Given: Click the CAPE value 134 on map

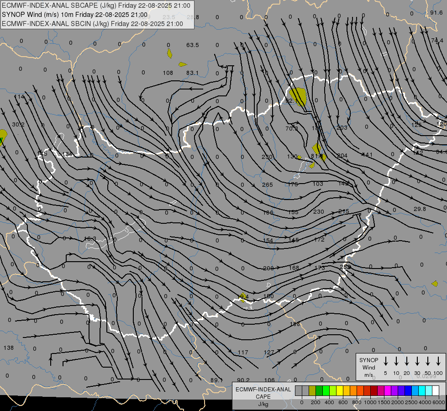Looking at the screenshot, I should tap(67, 154).
